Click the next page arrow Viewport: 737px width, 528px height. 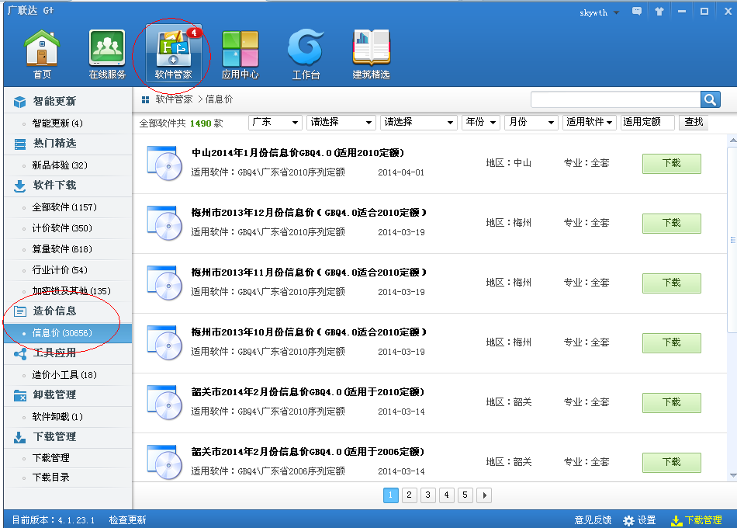click(484, 495)
